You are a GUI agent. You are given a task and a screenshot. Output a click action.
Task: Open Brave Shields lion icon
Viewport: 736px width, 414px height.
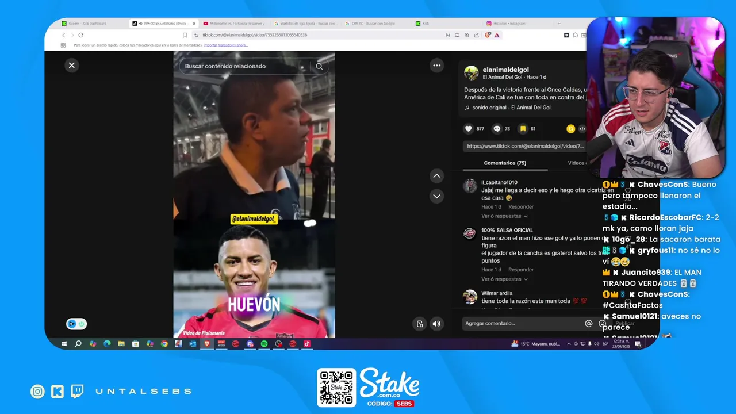[488, 35]
